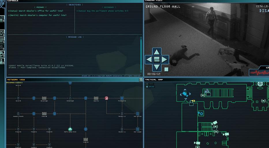Image resolution: width=269 pixels, height=148 pixels.
Task: Pan the camera right with the arrow
Action: (165, 60)
